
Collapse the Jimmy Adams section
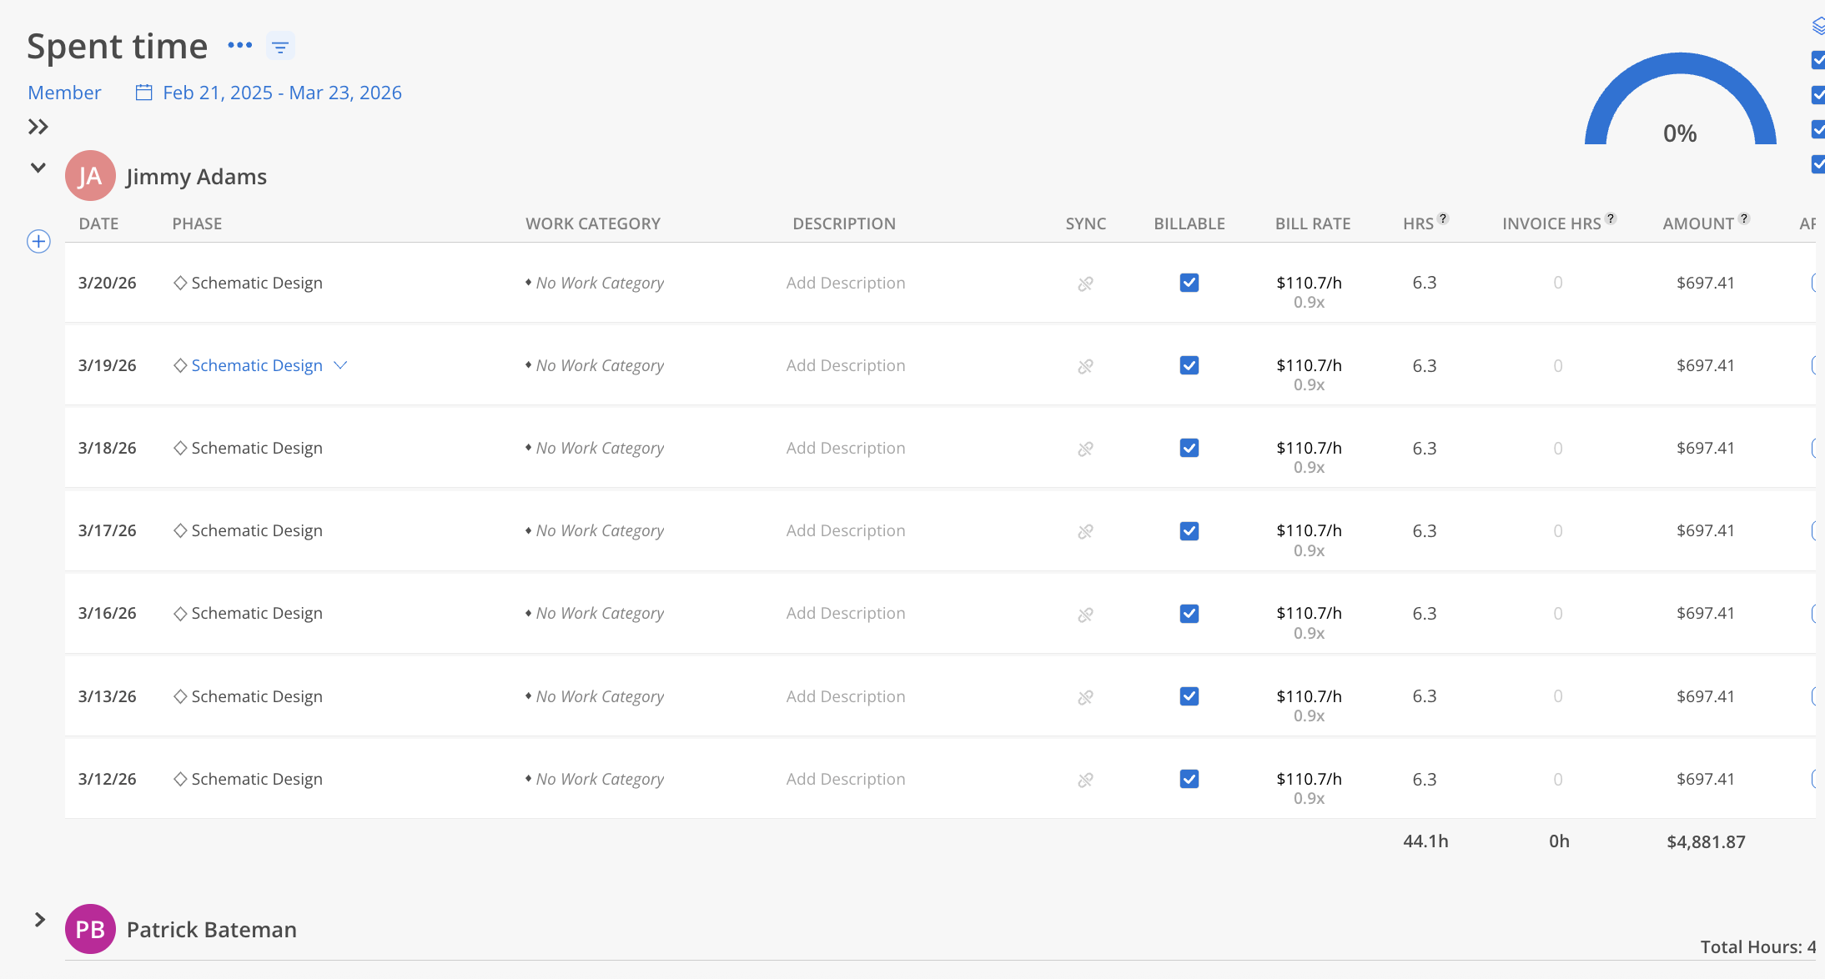38,168
